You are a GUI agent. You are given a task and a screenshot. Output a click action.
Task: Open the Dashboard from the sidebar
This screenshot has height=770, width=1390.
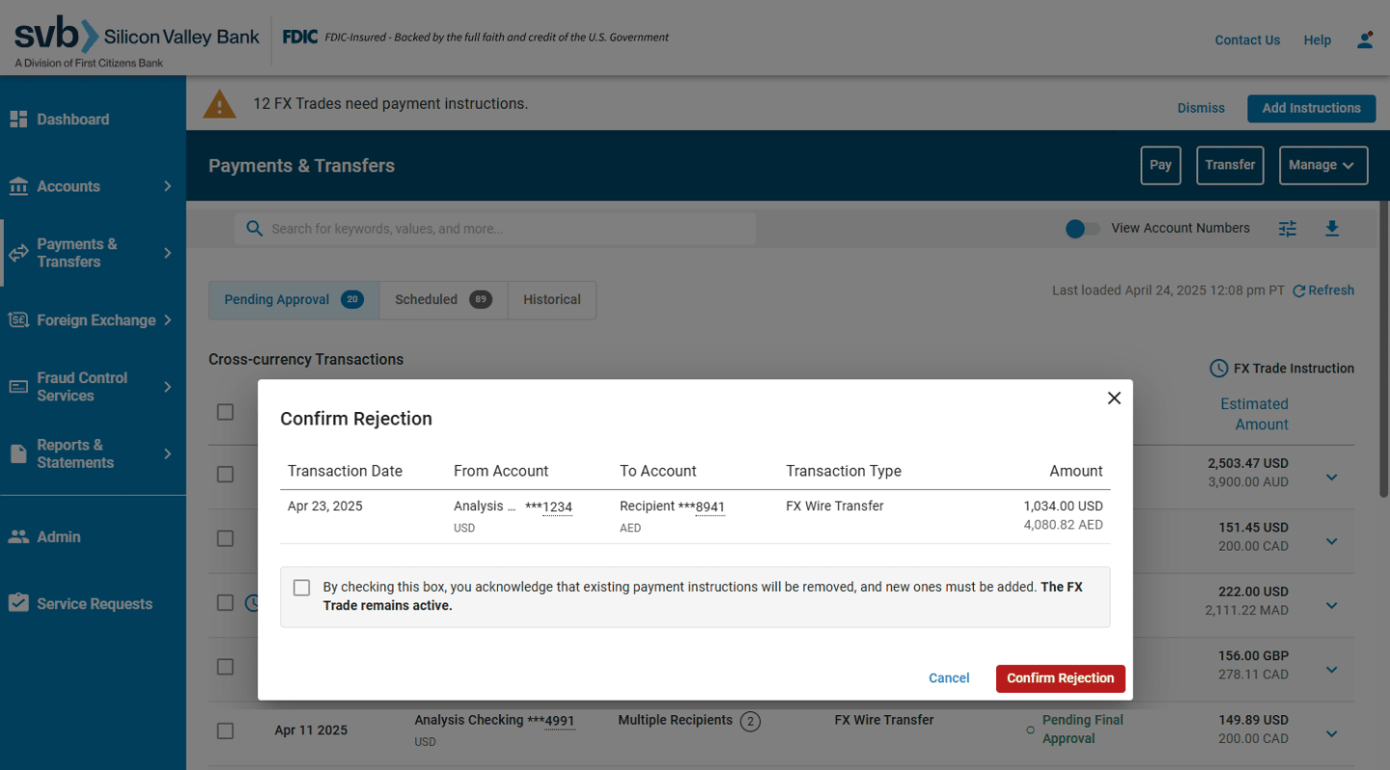click(72, 119)
